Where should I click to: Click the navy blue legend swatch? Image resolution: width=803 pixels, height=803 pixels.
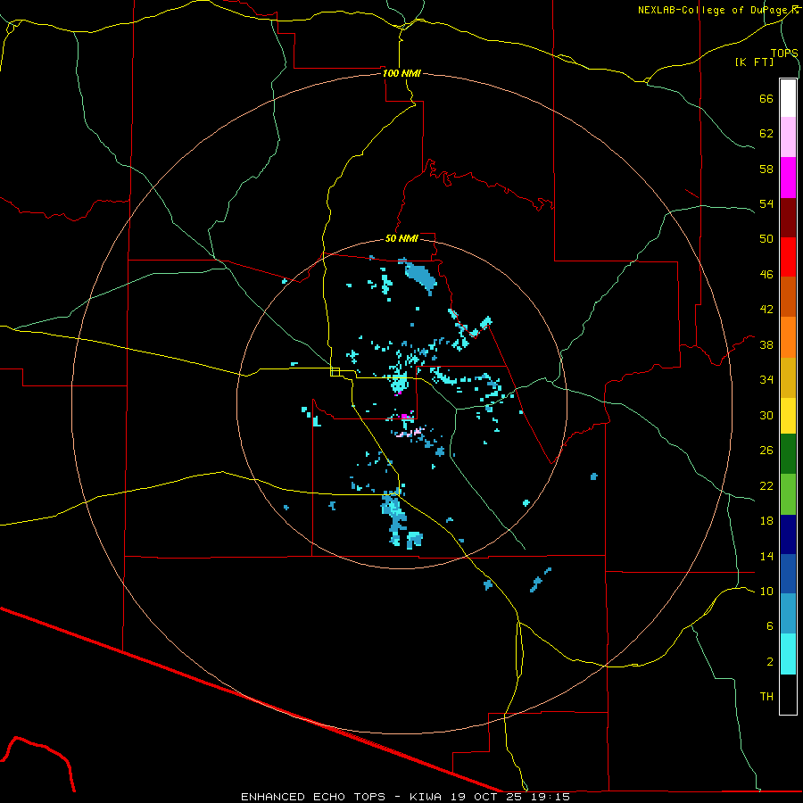click(788, 534)
